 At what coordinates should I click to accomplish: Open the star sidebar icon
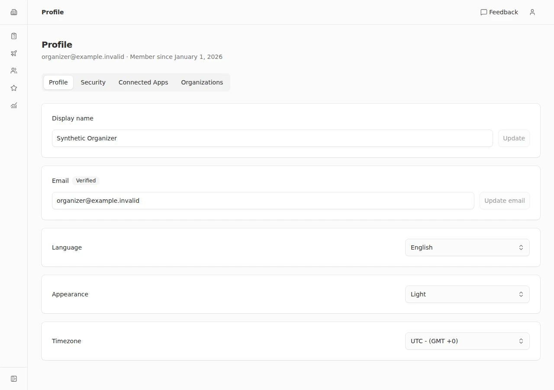coord(14,88)
